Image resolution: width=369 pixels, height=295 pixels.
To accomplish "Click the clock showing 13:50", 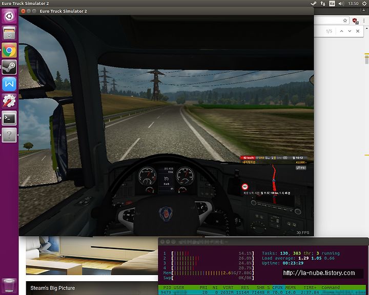I will pos(353,4).
